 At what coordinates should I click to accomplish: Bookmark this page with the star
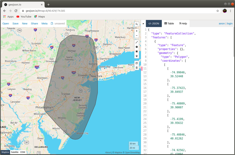coord(217,11)
